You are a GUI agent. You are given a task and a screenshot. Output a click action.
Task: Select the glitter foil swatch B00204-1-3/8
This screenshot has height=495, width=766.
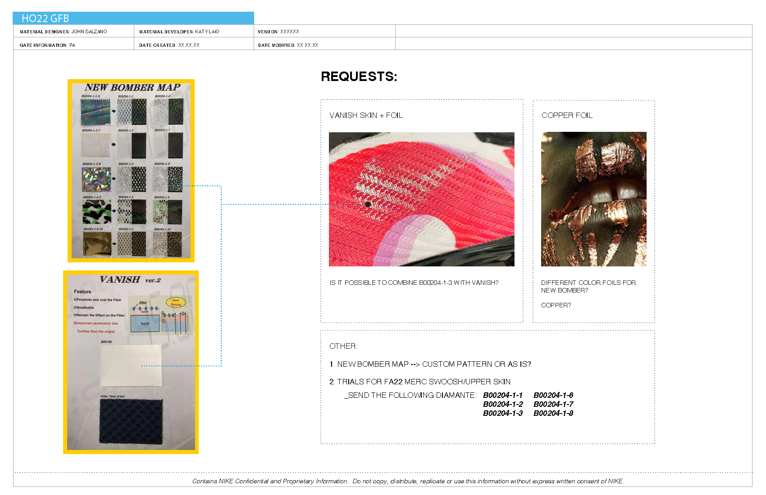pyautogui.click(x=96, y=180)
